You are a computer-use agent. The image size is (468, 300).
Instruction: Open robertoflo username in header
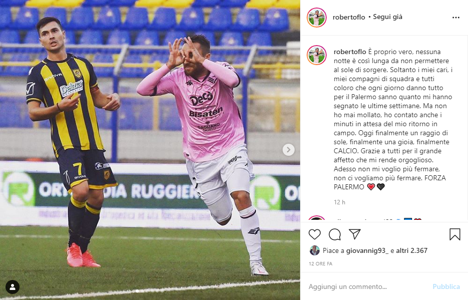point(349,18)
